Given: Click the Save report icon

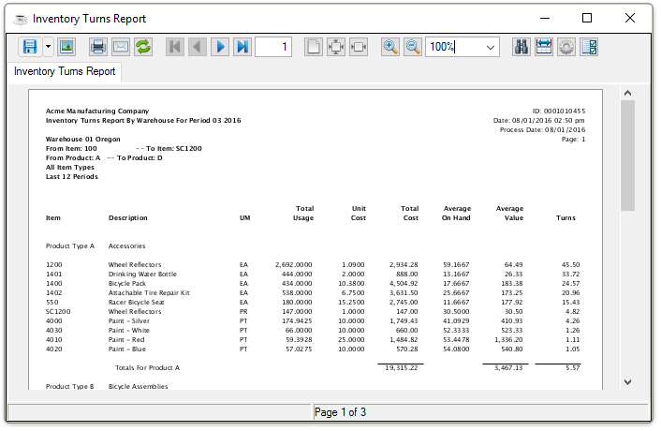Looking at the screenshot, I should (29, 47).
